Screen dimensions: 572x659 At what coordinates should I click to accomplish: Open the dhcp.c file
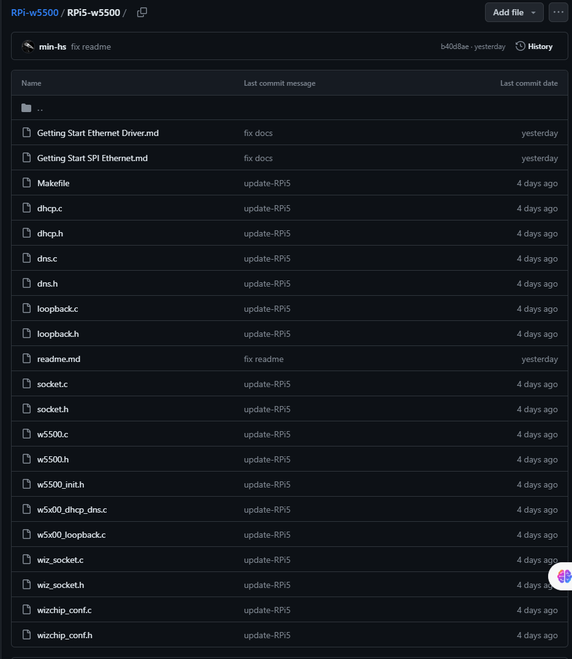pos(50,208)
